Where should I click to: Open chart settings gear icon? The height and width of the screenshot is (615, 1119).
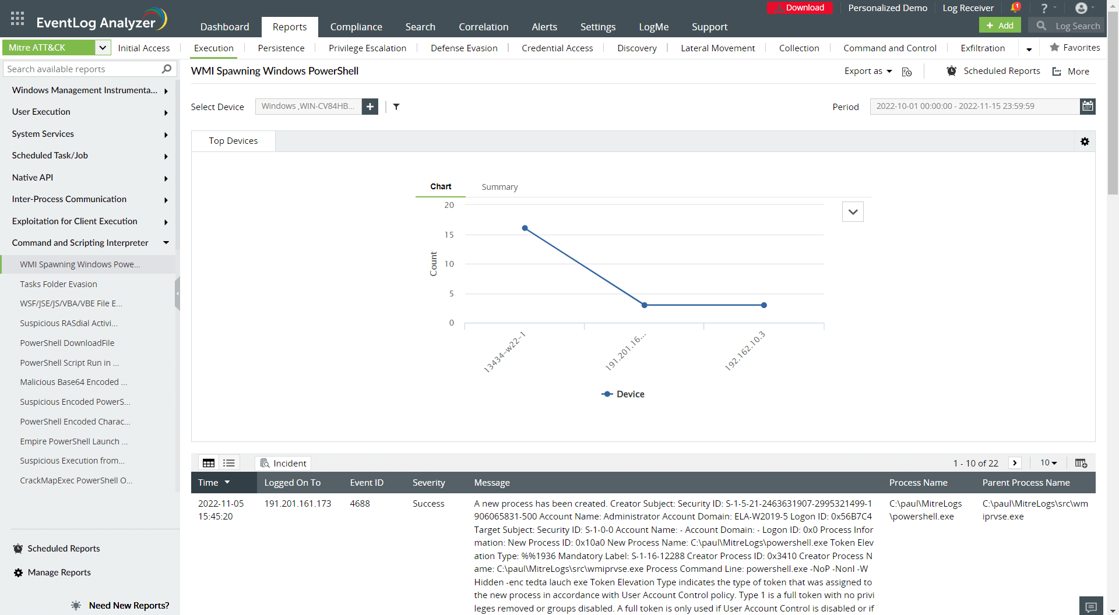pos(1085,142)
